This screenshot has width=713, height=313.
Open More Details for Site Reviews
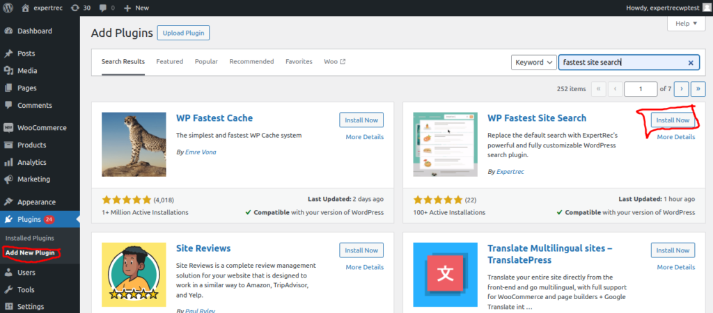point(365,267)
